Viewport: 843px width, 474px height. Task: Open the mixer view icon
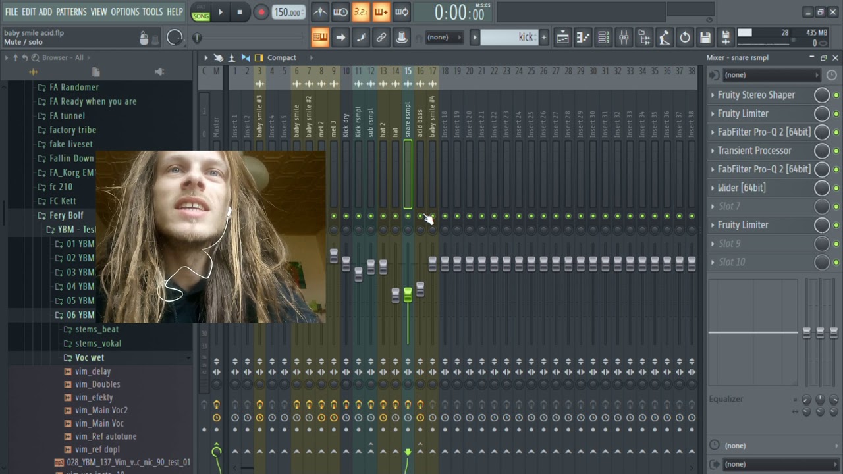[x=624, y=38]
